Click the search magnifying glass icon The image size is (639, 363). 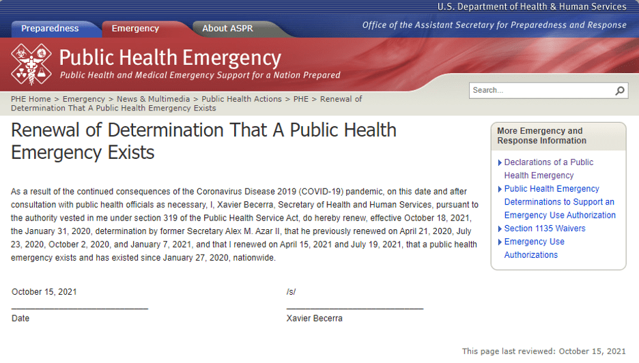click(x=619, y=91)
